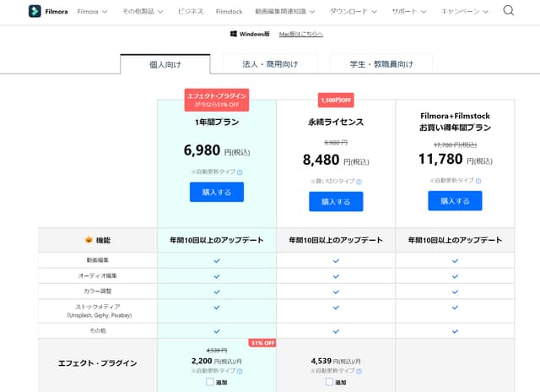Expand the その他製品 dropdown menu

[x=143, y=11]
